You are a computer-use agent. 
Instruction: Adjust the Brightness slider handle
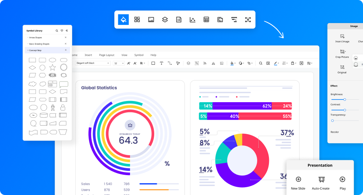345,99
